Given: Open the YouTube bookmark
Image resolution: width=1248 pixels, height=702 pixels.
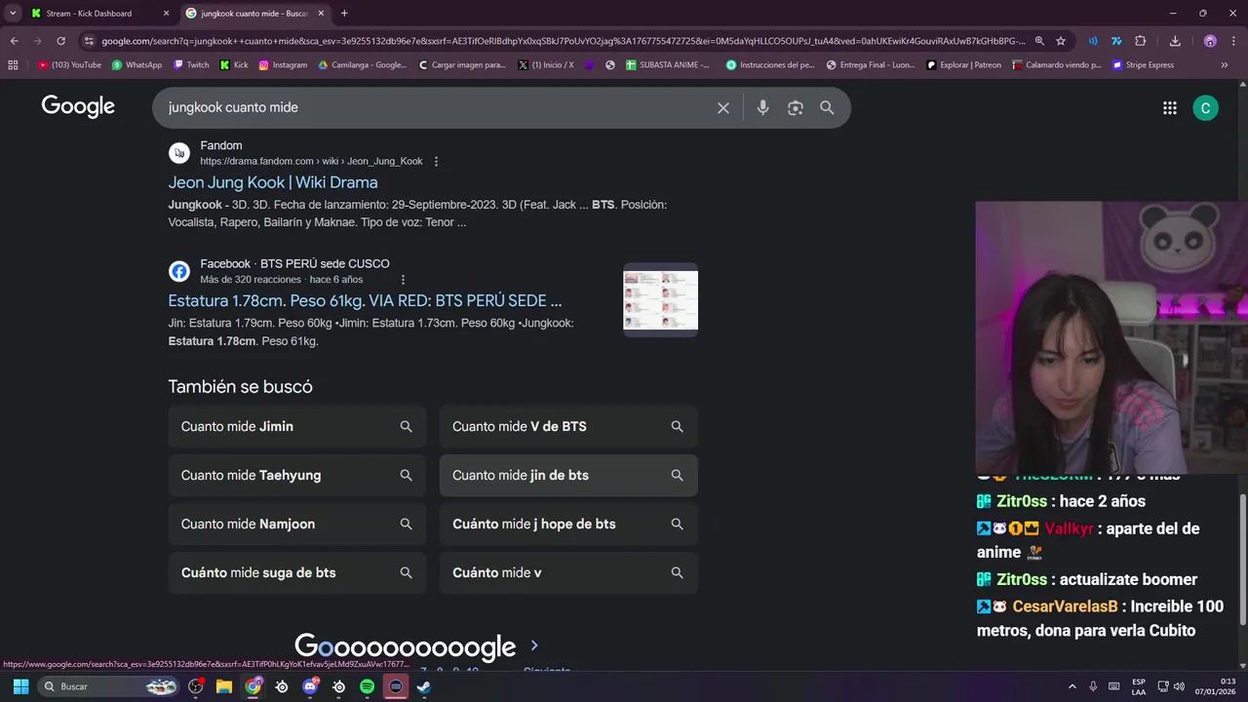Looking at the screenshot, I should click(x=69, y=65).
